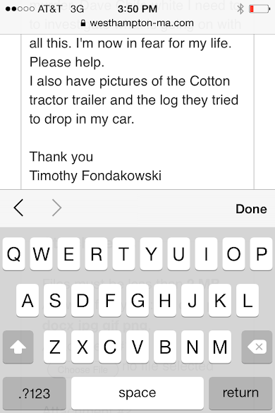Screen dimensions: 275x413
Task: Tap the signal strength dots
Action: click(20, 9)
